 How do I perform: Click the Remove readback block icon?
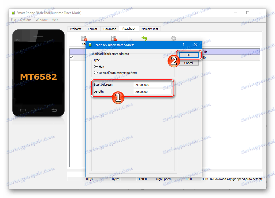(114, 38)
